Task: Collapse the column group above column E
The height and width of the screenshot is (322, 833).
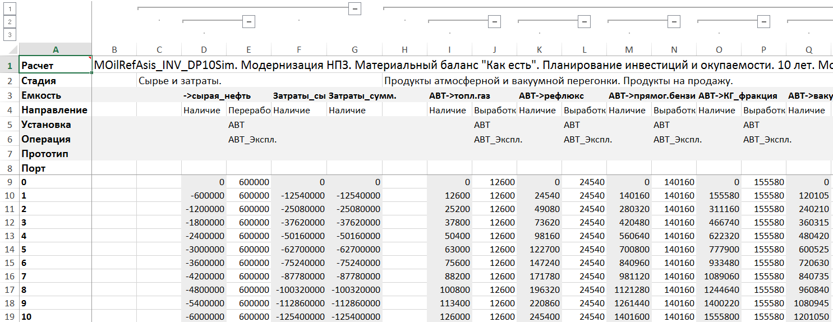Action: point(248,21)
